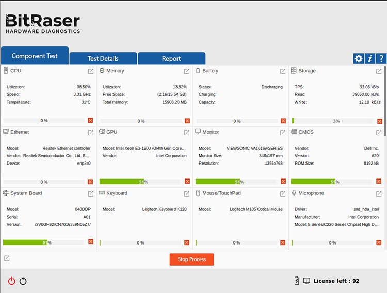Click the export icon below System Board
This screenshot has height=293, width=387.
(7, 258)
